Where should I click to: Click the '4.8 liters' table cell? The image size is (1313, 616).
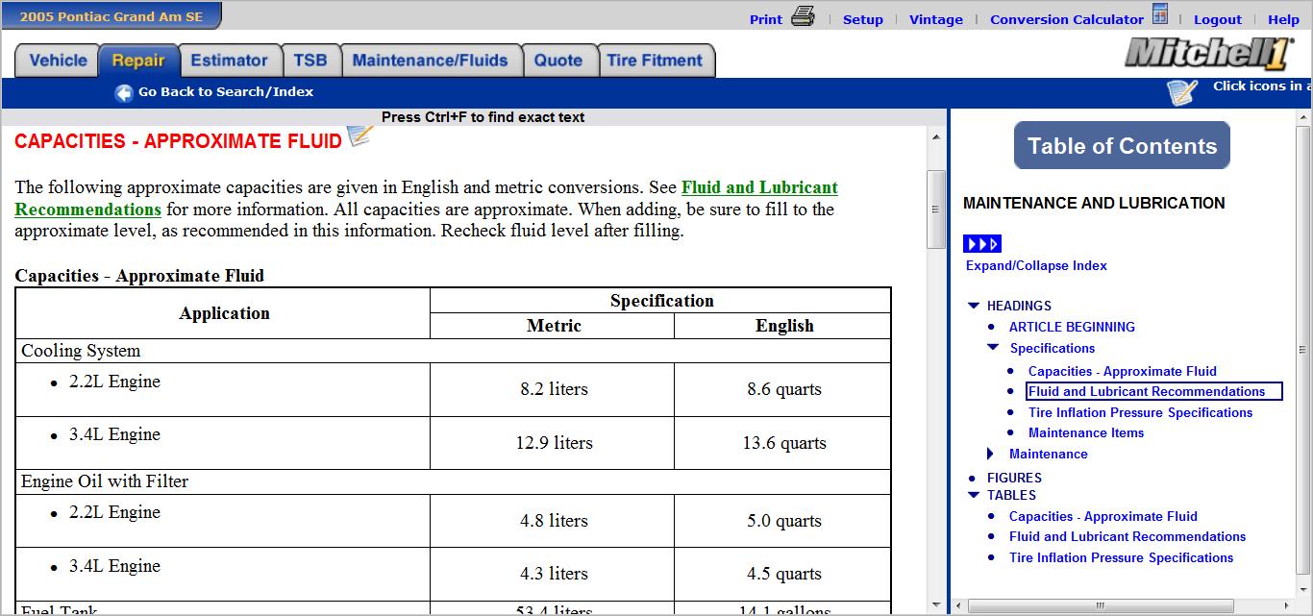[554, 521]
